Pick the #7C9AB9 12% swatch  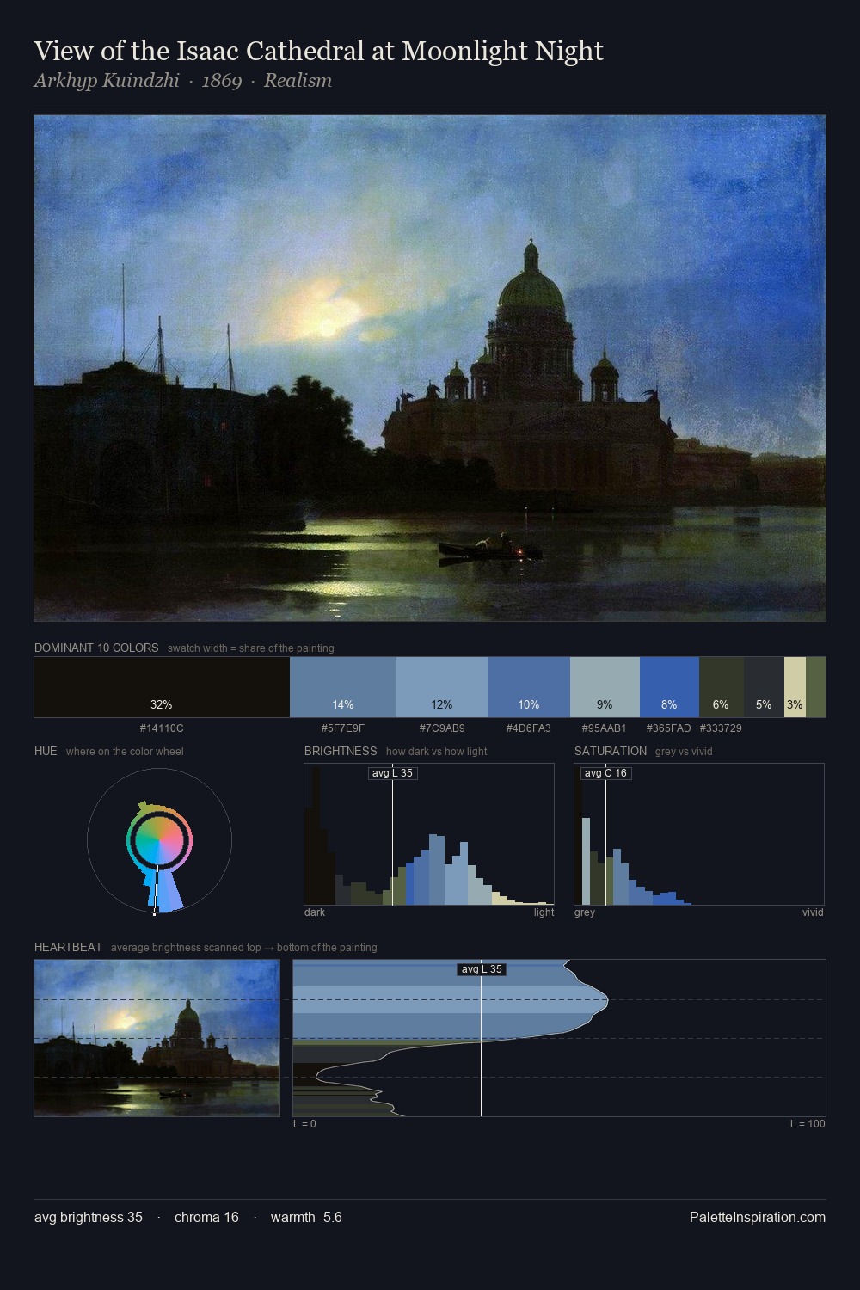(x=442, y=687)
